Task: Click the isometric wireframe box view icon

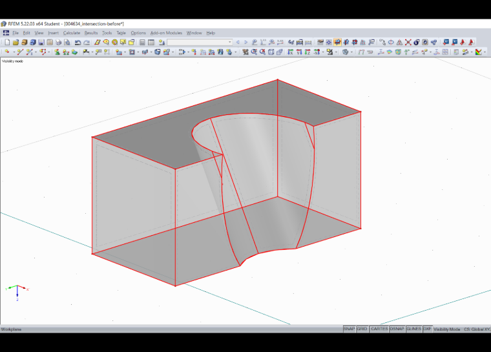Action: (x=271, y=52)
